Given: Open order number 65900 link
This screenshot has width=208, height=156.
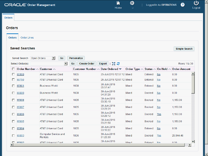Looking at the screenshot, I should (21, 74).
